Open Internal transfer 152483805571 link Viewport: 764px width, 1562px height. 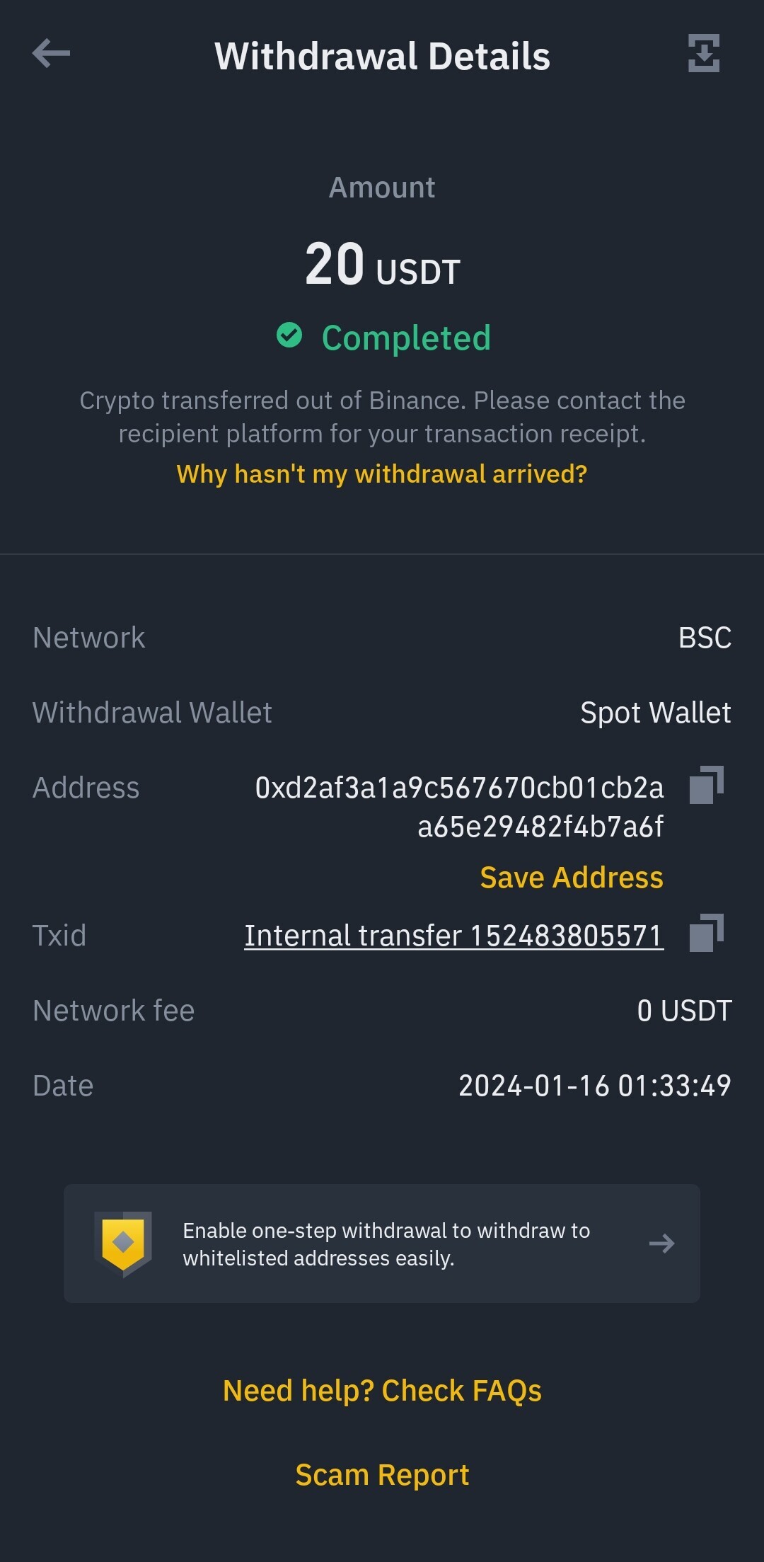pos(454,936)
